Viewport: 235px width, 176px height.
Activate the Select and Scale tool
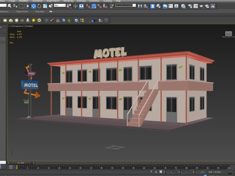pyautogui.click(x=45, y=6)
